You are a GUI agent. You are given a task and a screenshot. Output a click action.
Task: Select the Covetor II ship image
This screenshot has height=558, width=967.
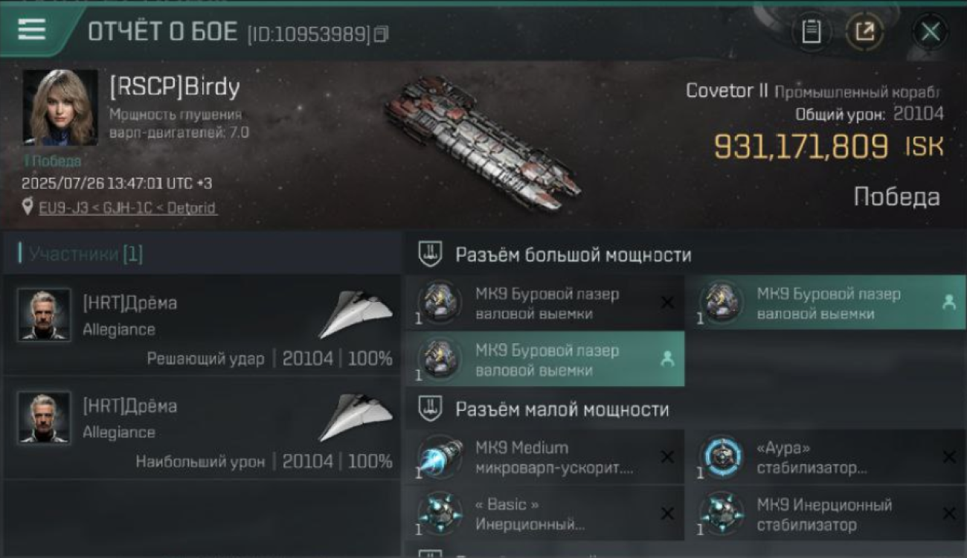(x=483, y=143)
